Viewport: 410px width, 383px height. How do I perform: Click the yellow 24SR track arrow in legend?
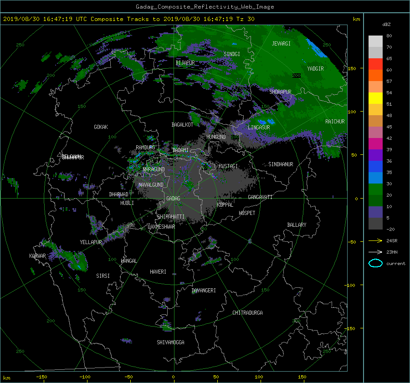(375, 240)
